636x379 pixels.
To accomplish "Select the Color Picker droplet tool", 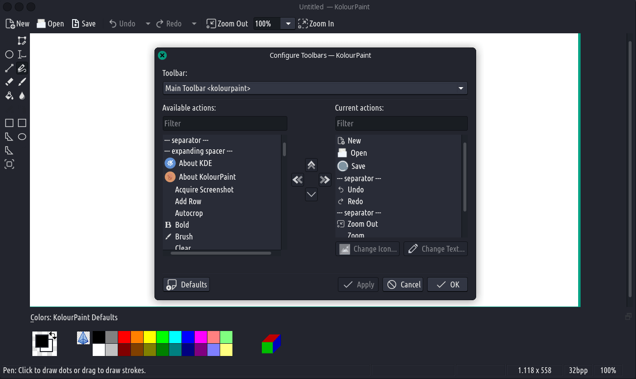I will [x=22, y=95].
